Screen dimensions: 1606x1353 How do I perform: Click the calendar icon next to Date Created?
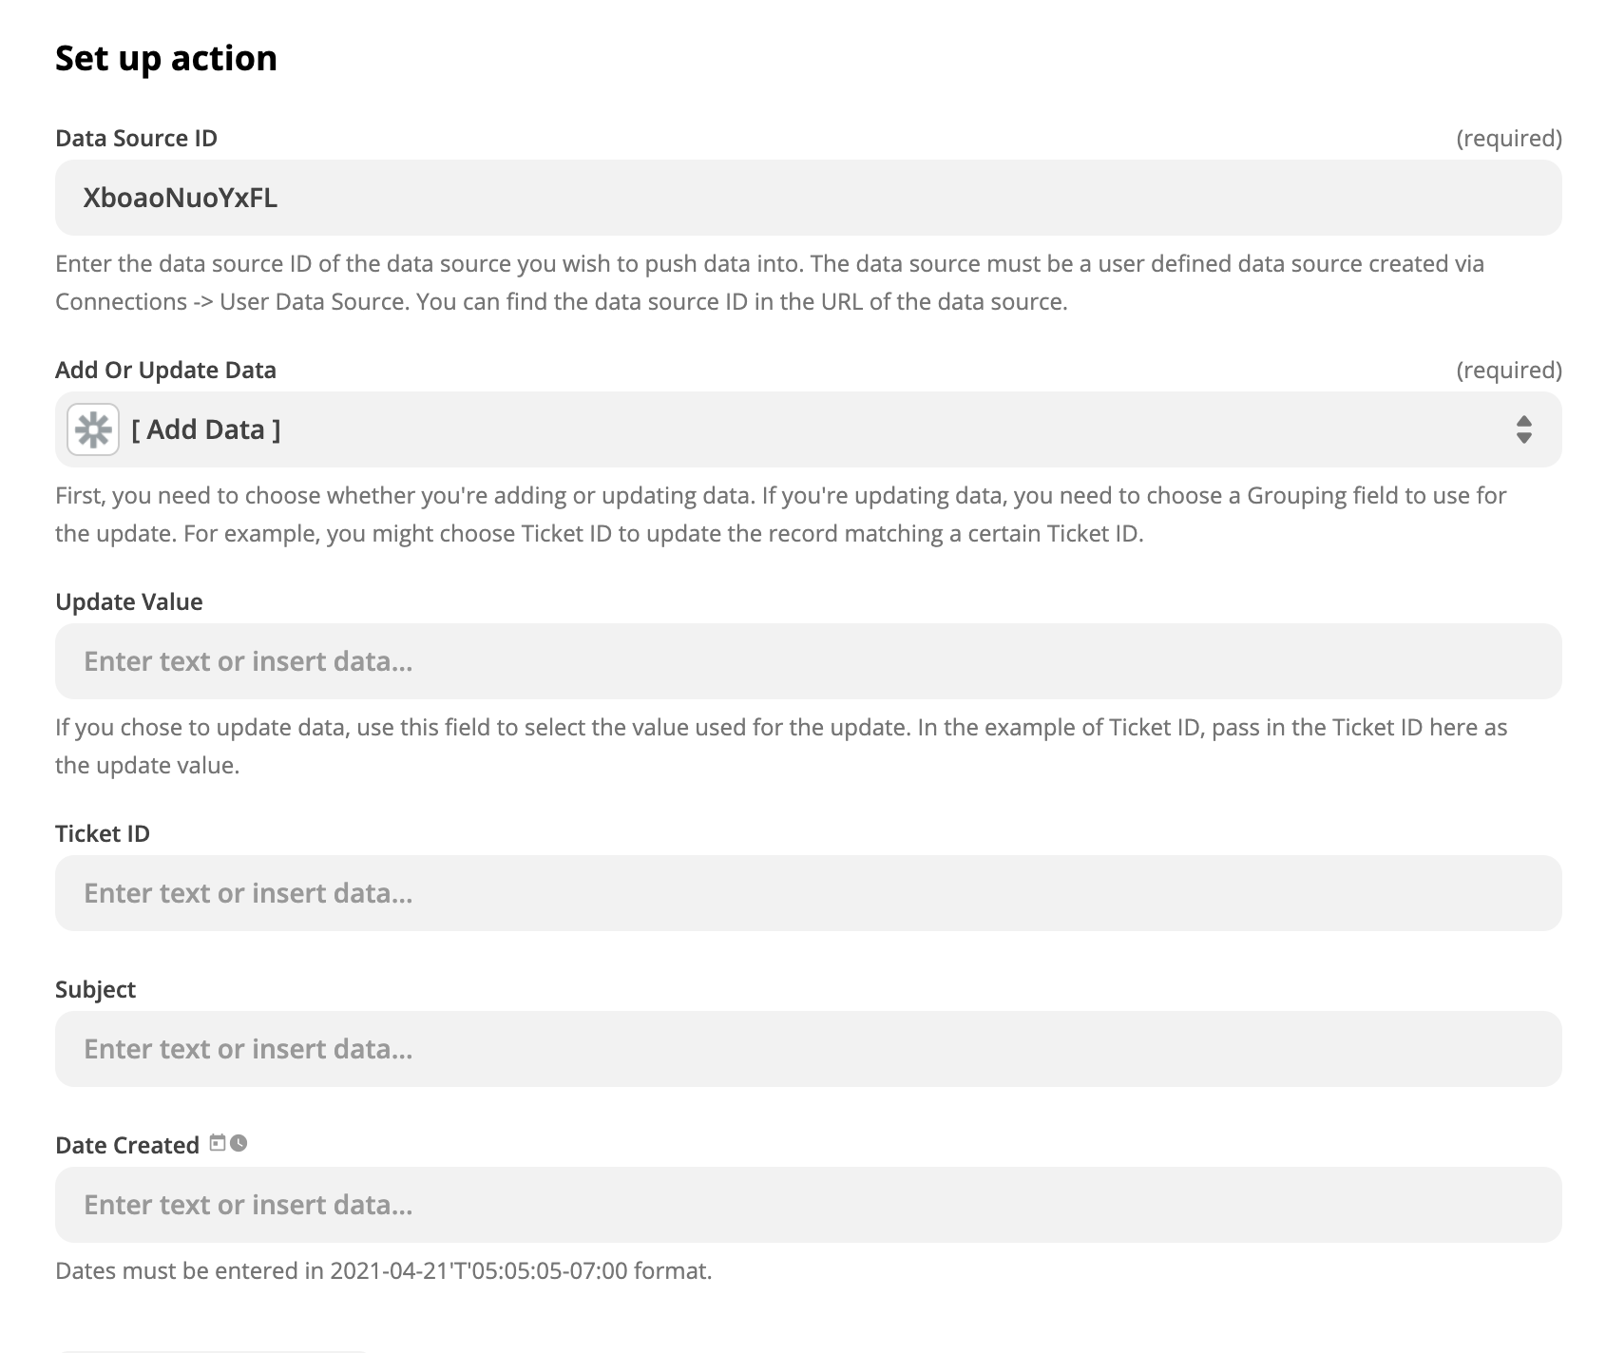(218, 1143)
